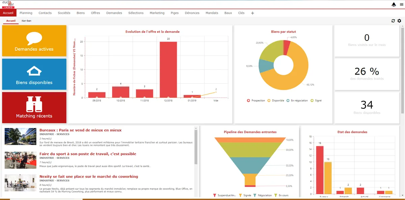
Task: Click the page vertical scrollbar
Action: [x=403, y=70]
